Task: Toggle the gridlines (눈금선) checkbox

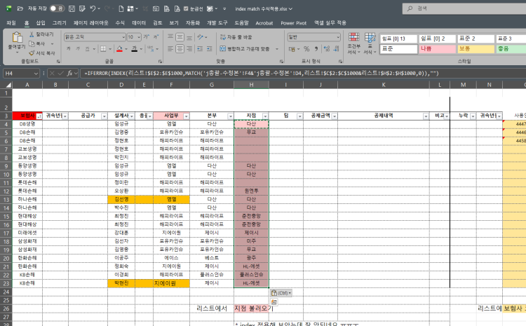Action: coord(186,8)
